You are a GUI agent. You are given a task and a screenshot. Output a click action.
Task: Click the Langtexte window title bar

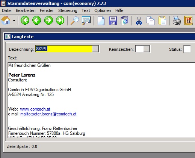tap(100, 37)
